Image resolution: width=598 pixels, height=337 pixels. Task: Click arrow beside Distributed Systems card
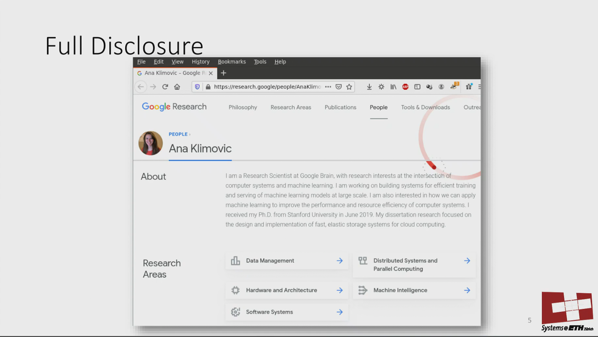tap(467, 261)
